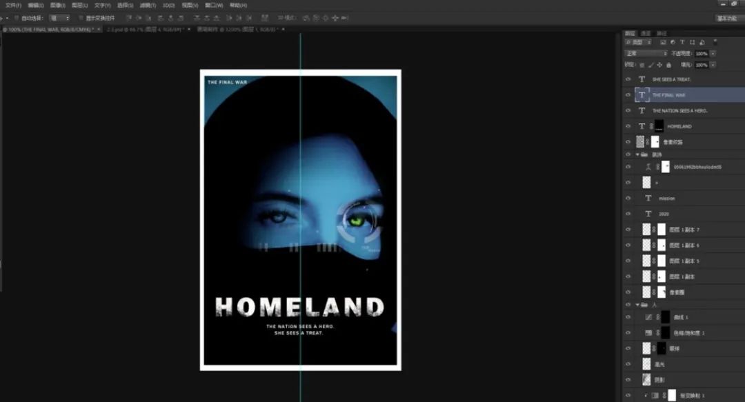Click the 曲线 1 curves adjustment icon

pyautogui.click(x=648, y=317)
